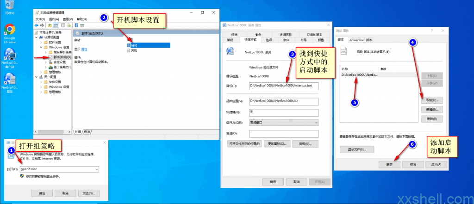Open the 运行方式 dropdown (常规窗口)
The height and width of the screenshot is (204, 474).
(284, 123)
